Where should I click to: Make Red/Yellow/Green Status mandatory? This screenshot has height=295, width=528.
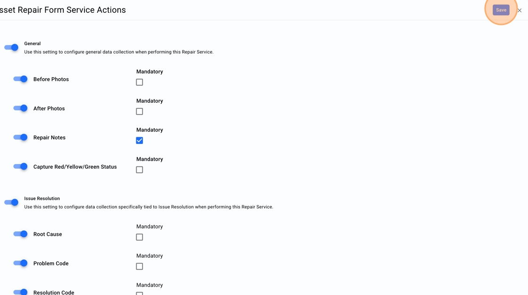tap(140, 170)
